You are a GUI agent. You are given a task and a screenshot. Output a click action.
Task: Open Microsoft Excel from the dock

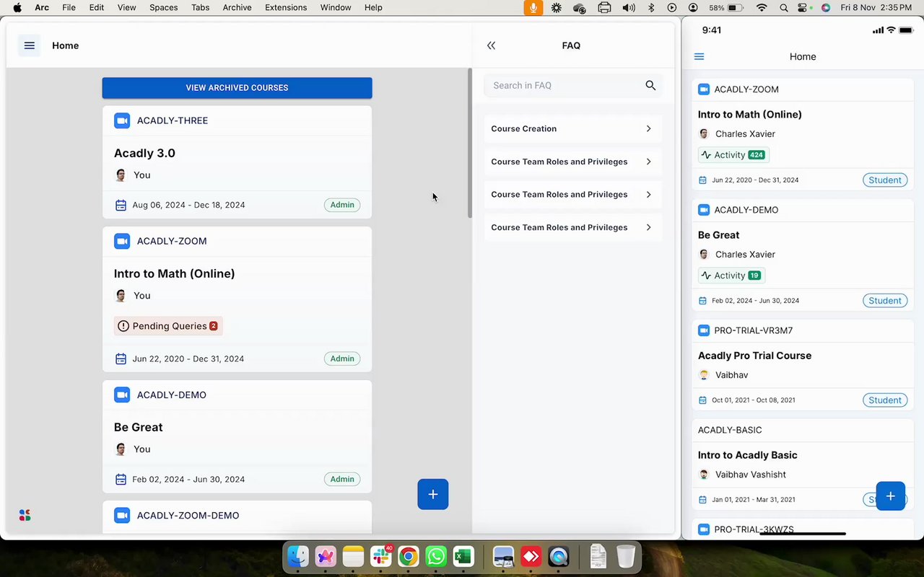(463, 557)
